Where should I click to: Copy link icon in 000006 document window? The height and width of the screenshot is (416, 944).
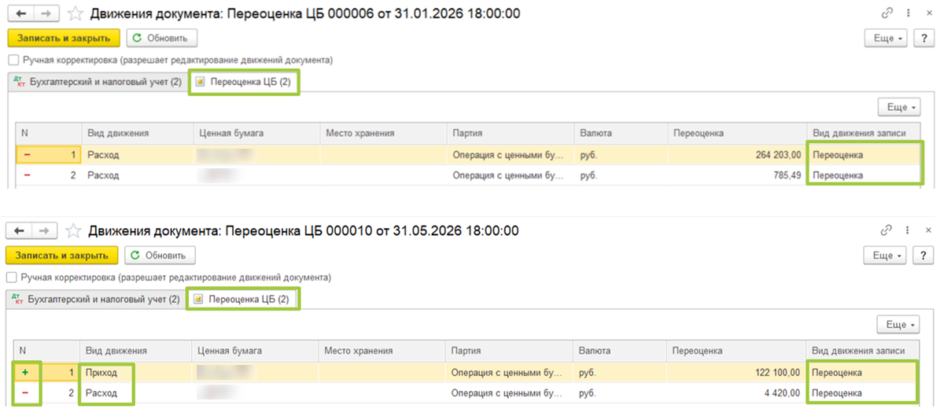coord(888,13)
